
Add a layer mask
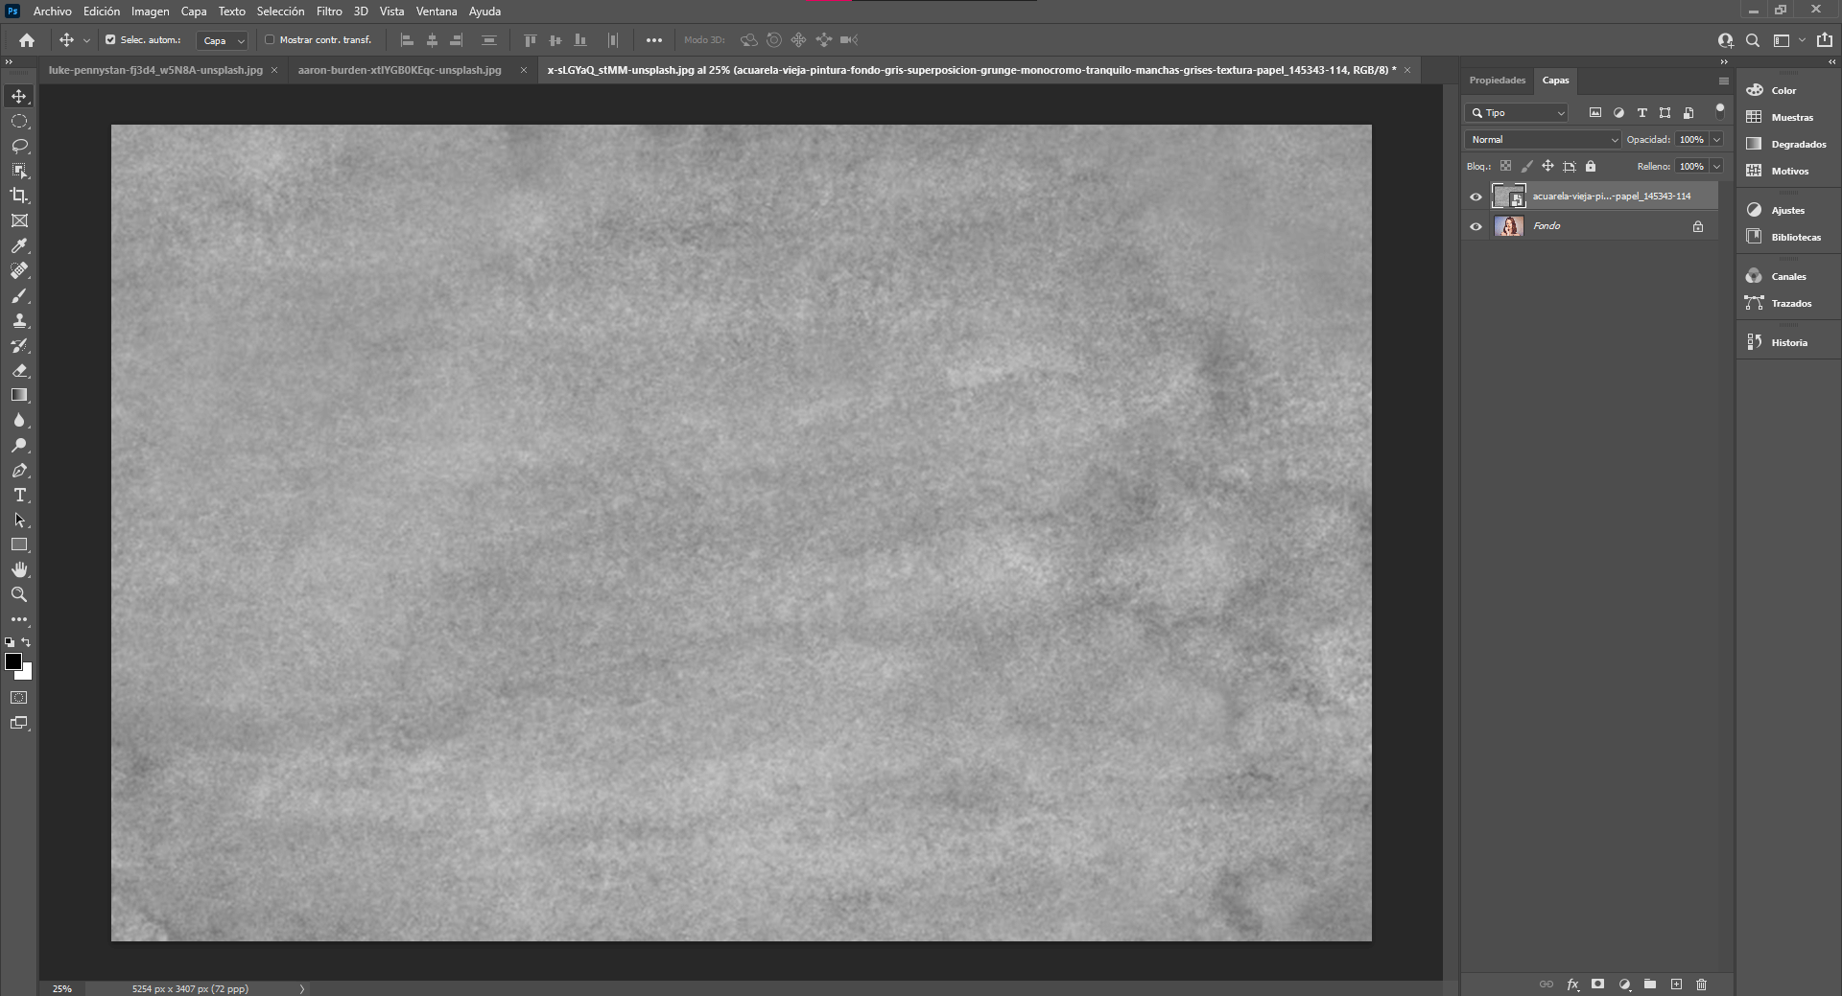click(1597, 984)
